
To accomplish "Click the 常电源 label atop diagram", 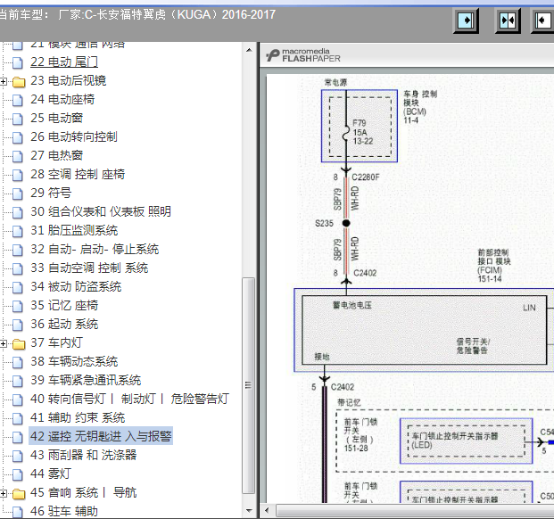I will coord(335,82).
